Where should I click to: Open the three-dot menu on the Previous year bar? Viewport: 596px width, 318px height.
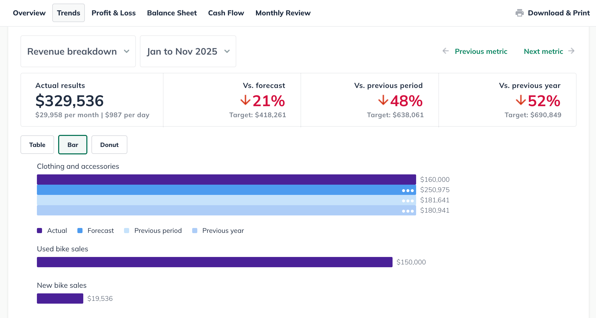tap(407, 211)
